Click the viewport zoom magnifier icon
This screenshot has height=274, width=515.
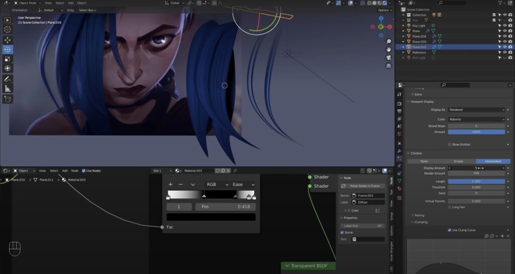tap(389, 41)
